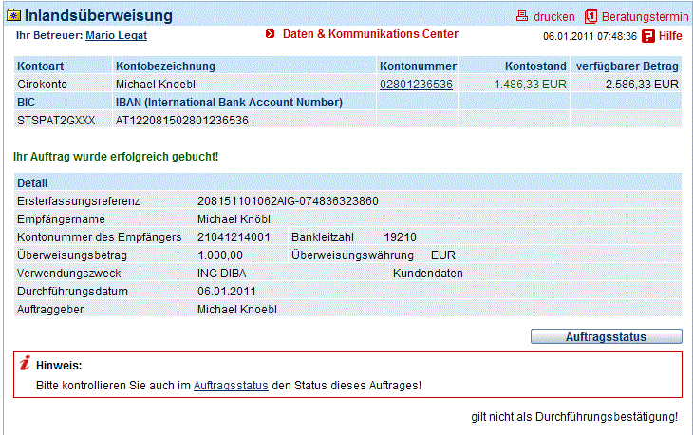693x435 pixels.
Task: Click the balance 1.486,33 EUR
Action: (530, 85)
